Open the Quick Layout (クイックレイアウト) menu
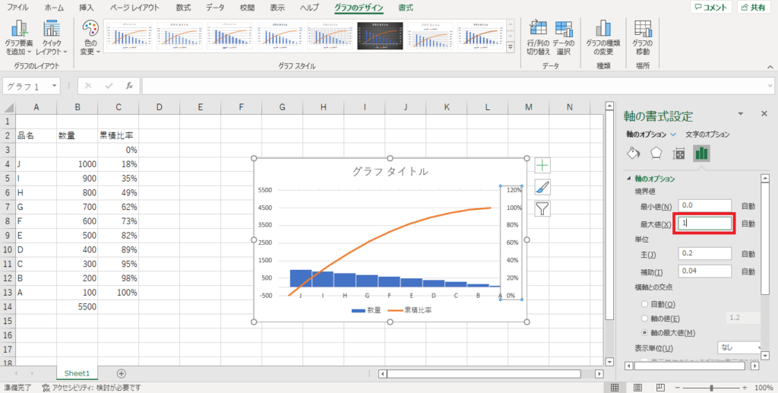The width and height of the screenshot is (778, 393). 52,38
